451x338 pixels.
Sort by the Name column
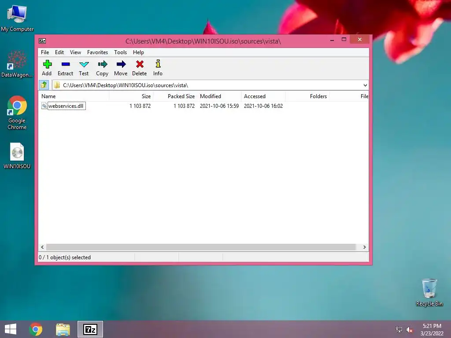pyautogui.click(x=74, y=96)
